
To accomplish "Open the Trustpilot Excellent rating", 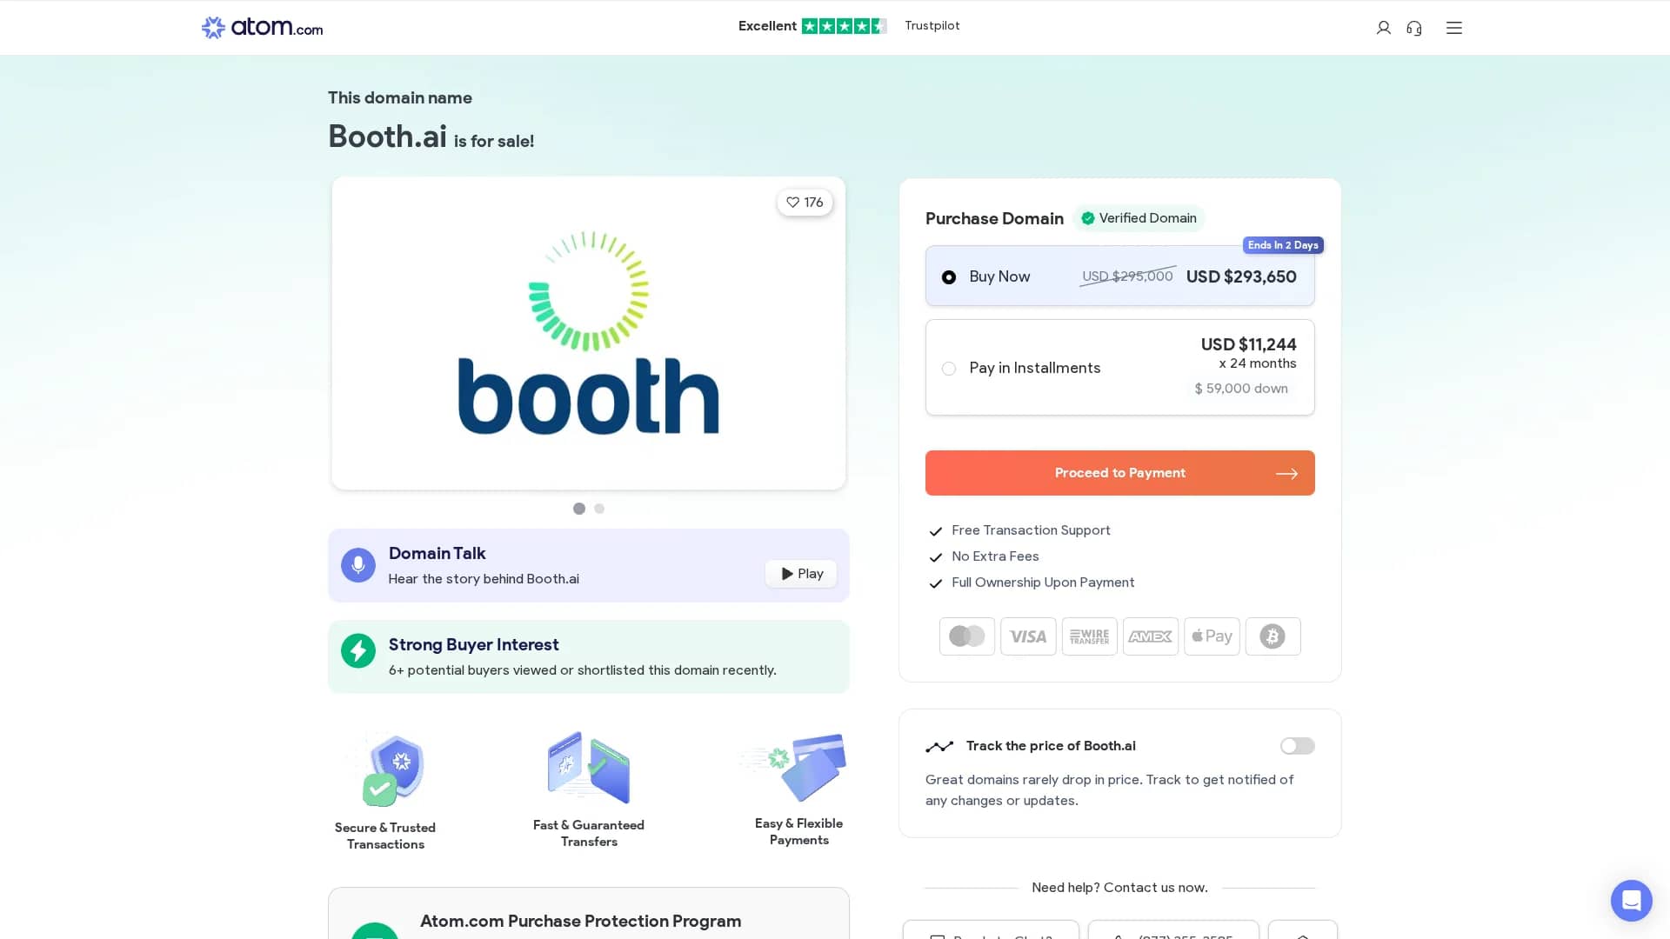I will (849, 26).
